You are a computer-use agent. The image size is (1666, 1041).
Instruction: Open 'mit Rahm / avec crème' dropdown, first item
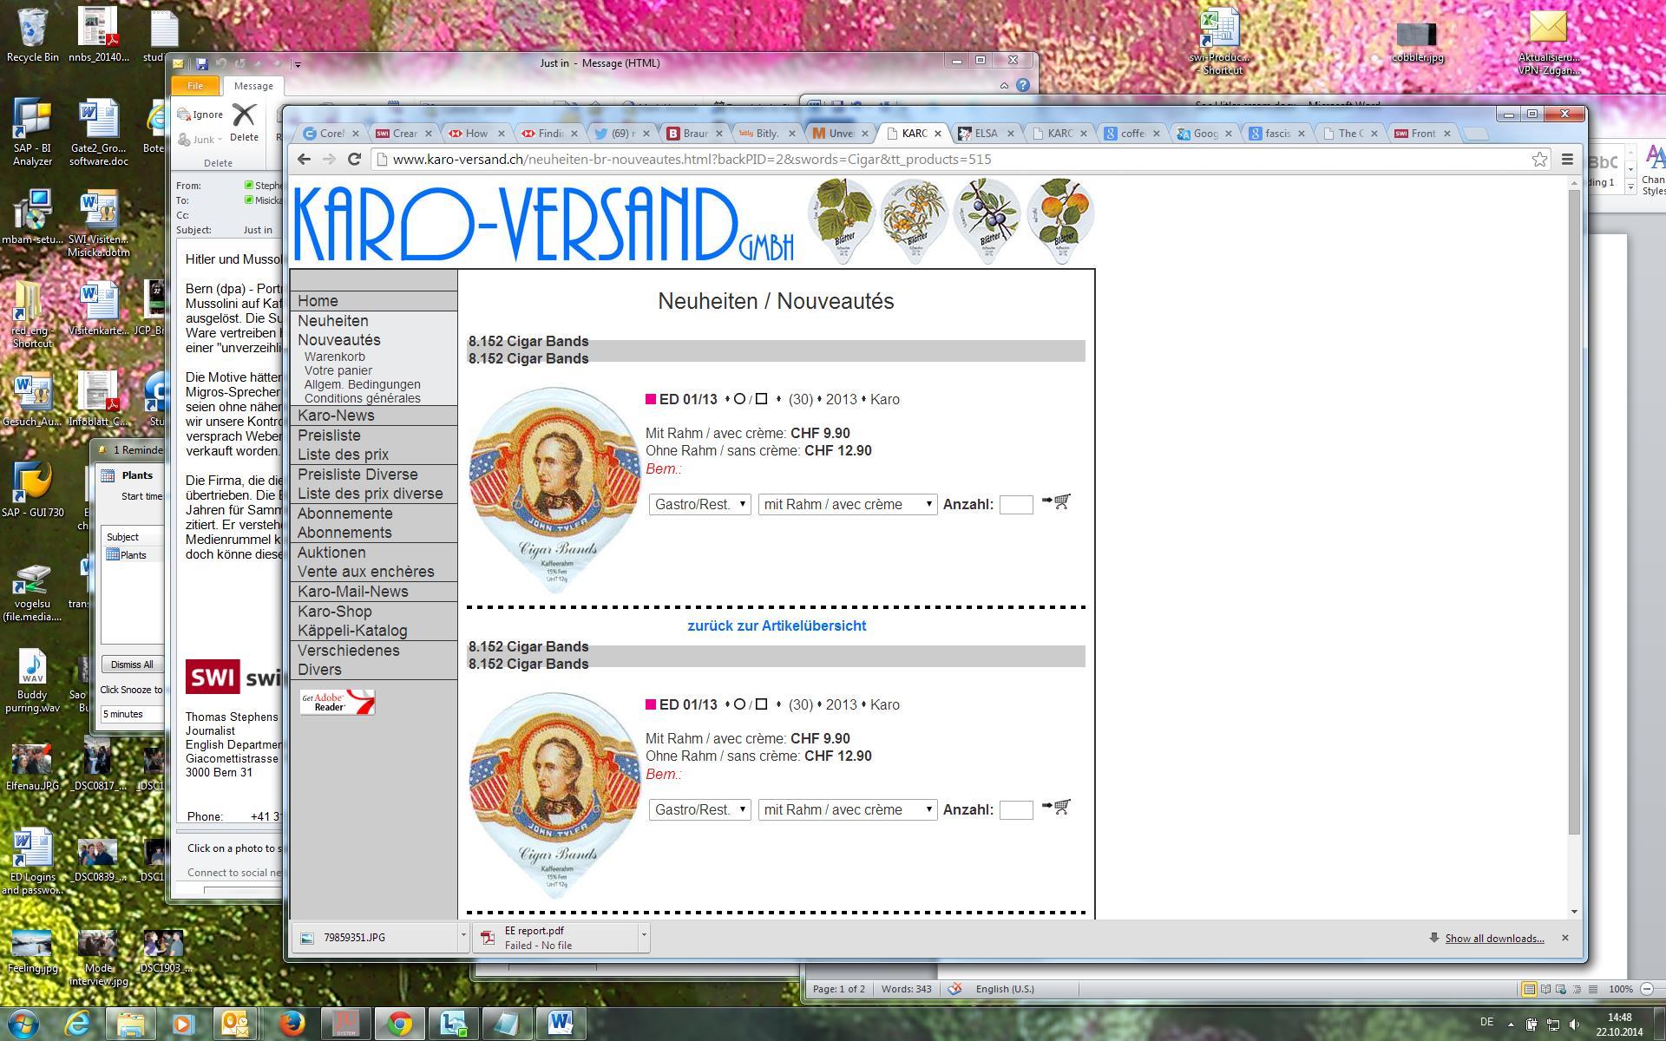(x=848, y=504)
